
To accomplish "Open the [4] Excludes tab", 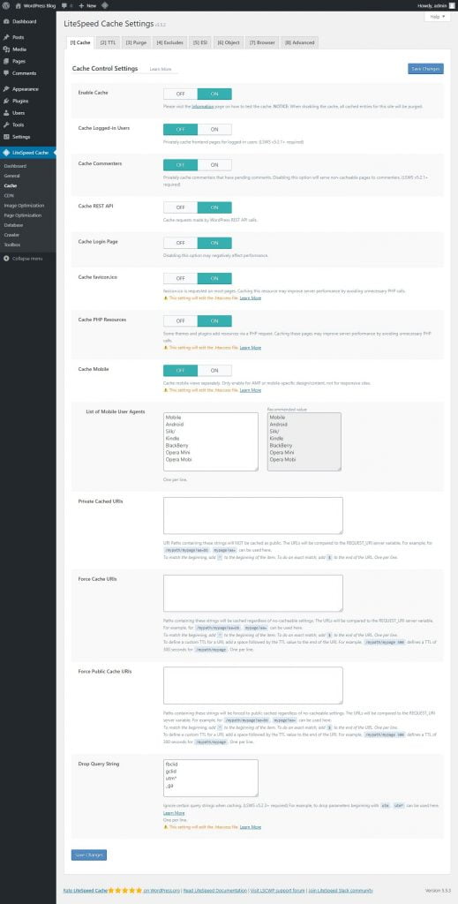I will click(x=170, y=42).
